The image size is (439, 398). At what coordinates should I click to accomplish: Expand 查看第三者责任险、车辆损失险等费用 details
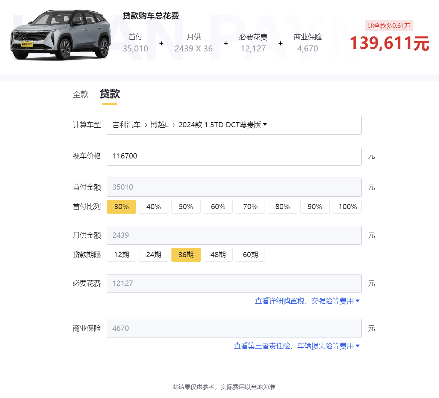[297, 346]
